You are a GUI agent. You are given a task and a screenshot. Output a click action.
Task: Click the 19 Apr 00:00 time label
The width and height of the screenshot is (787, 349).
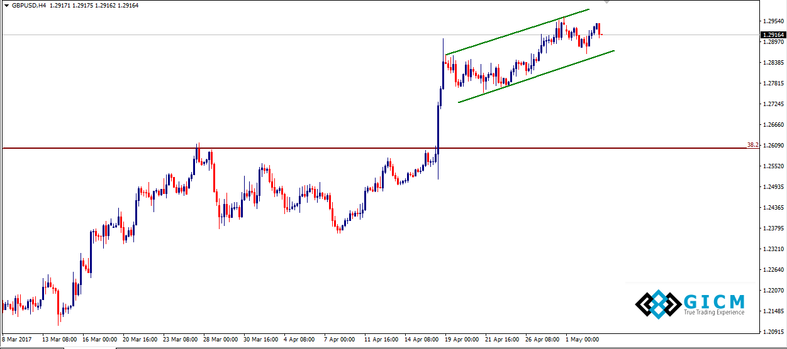click(461, 340)
